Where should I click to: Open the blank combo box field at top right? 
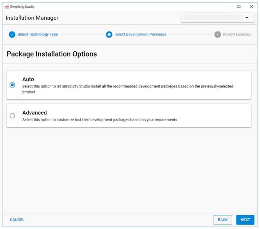[213, 18]
